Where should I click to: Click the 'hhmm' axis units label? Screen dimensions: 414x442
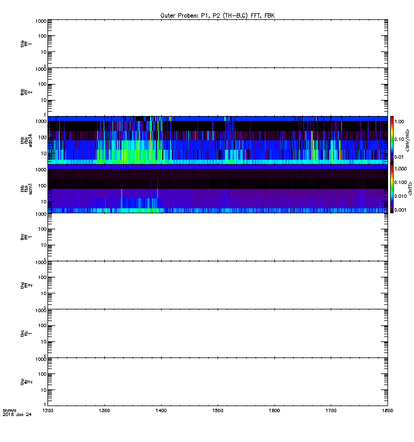pos(9,411)
